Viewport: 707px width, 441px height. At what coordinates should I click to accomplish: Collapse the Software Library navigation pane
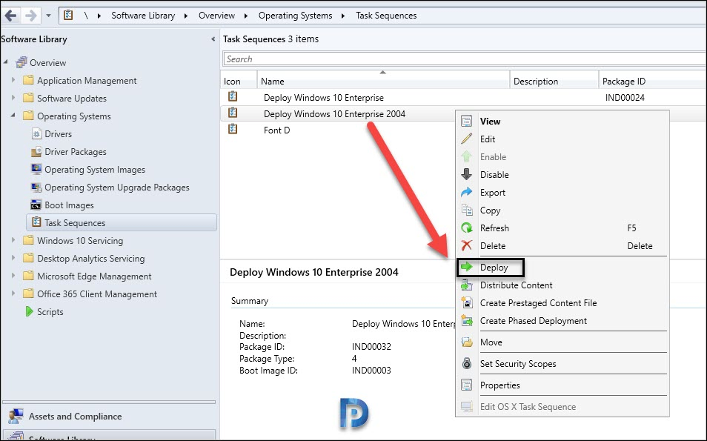point(213,39)
